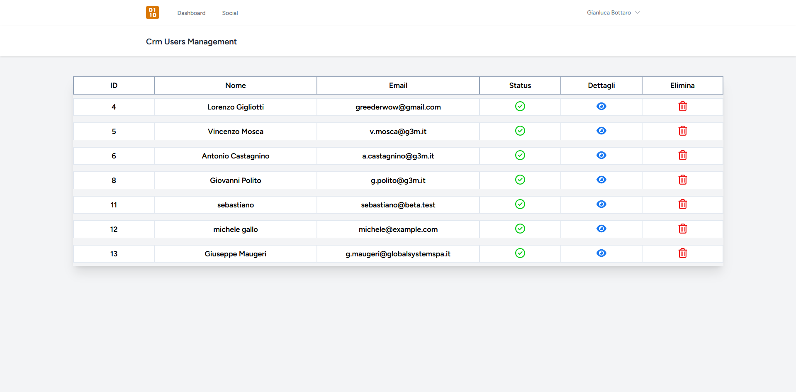Remove Antonio Castagnino via trash icon

pos(682,156)
